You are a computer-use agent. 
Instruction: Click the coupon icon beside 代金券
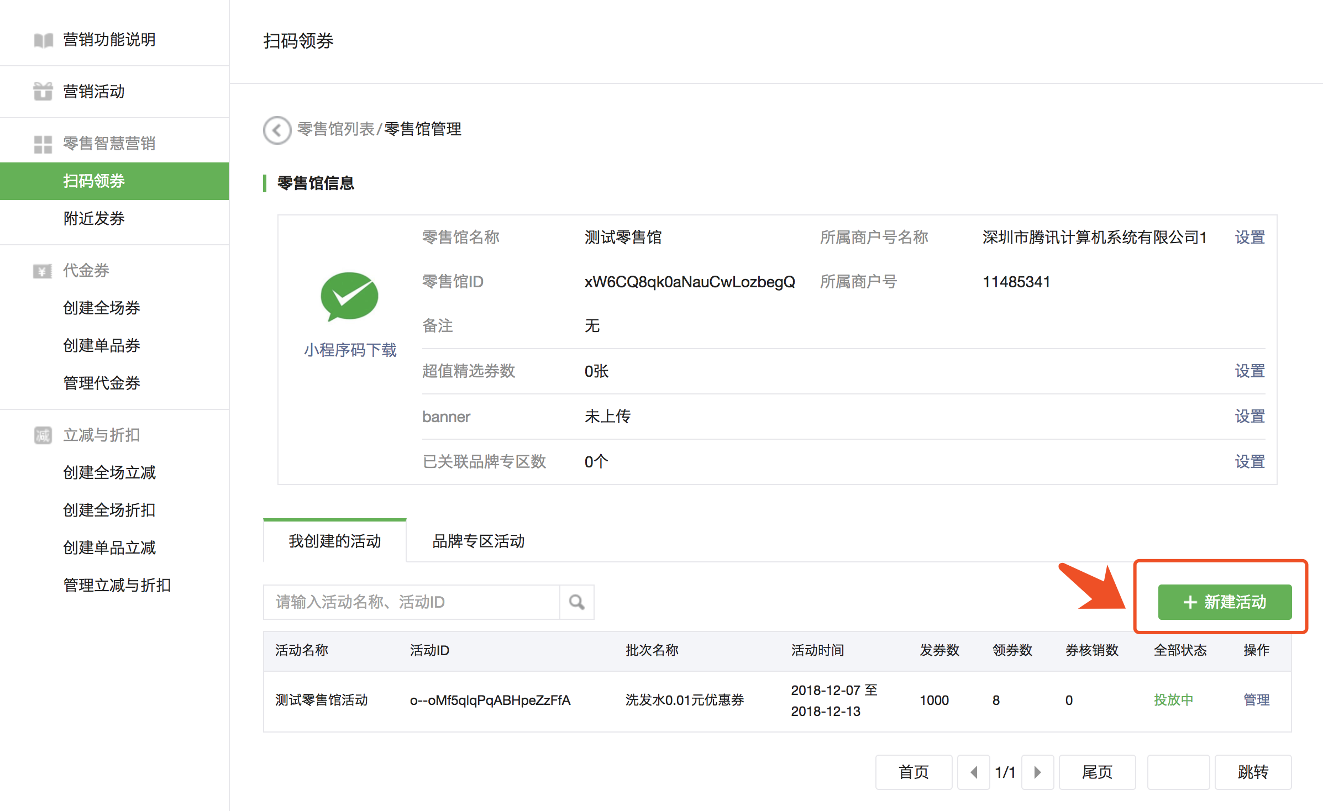[x=43, y=271]
